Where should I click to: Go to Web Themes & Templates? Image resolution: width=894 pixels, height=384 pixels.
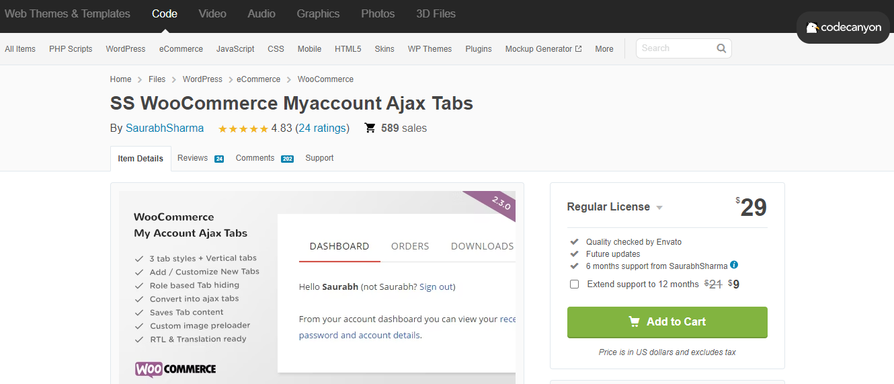67,13
